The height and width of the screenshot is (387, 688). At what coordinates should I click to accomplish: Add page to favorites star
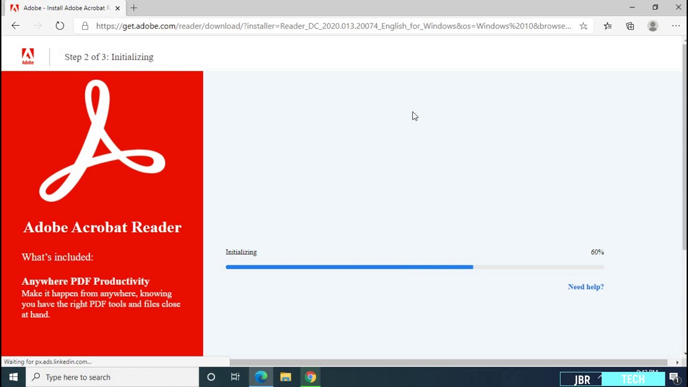point(583,26)
